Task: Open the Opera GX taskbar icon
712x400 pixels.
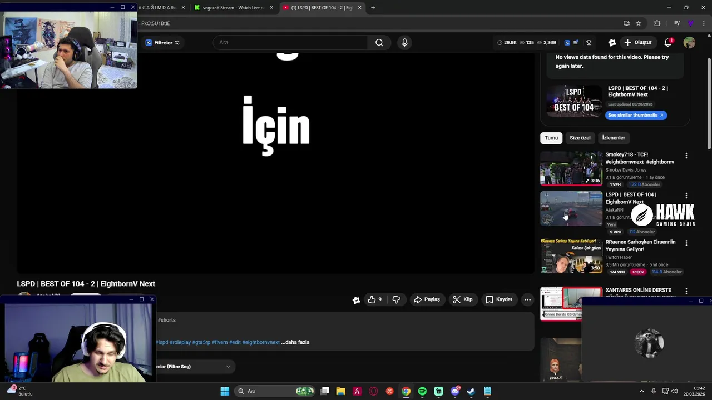Action: coord(373,391)
